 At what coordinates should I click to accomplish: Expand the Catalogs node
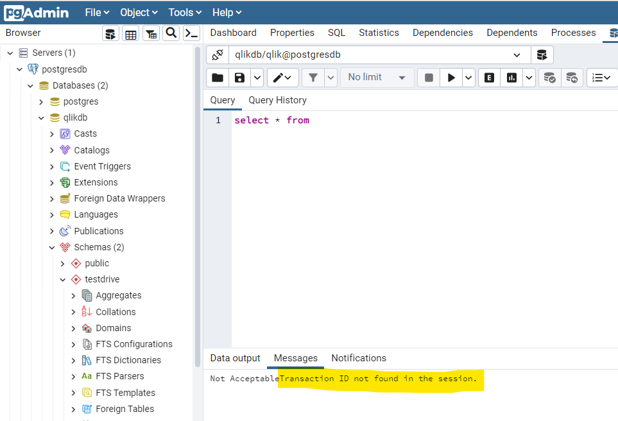51,150
